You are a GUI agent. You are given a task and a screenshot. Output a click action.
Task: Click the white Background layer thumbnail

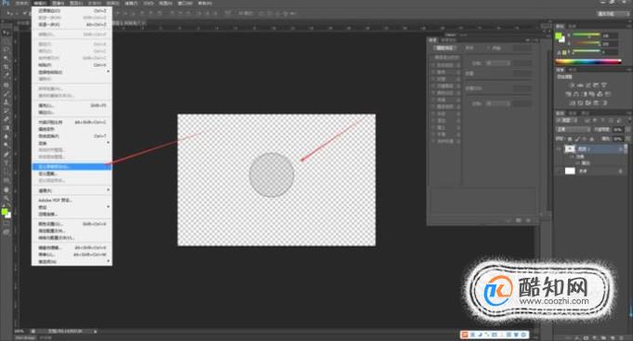[570, 171]
